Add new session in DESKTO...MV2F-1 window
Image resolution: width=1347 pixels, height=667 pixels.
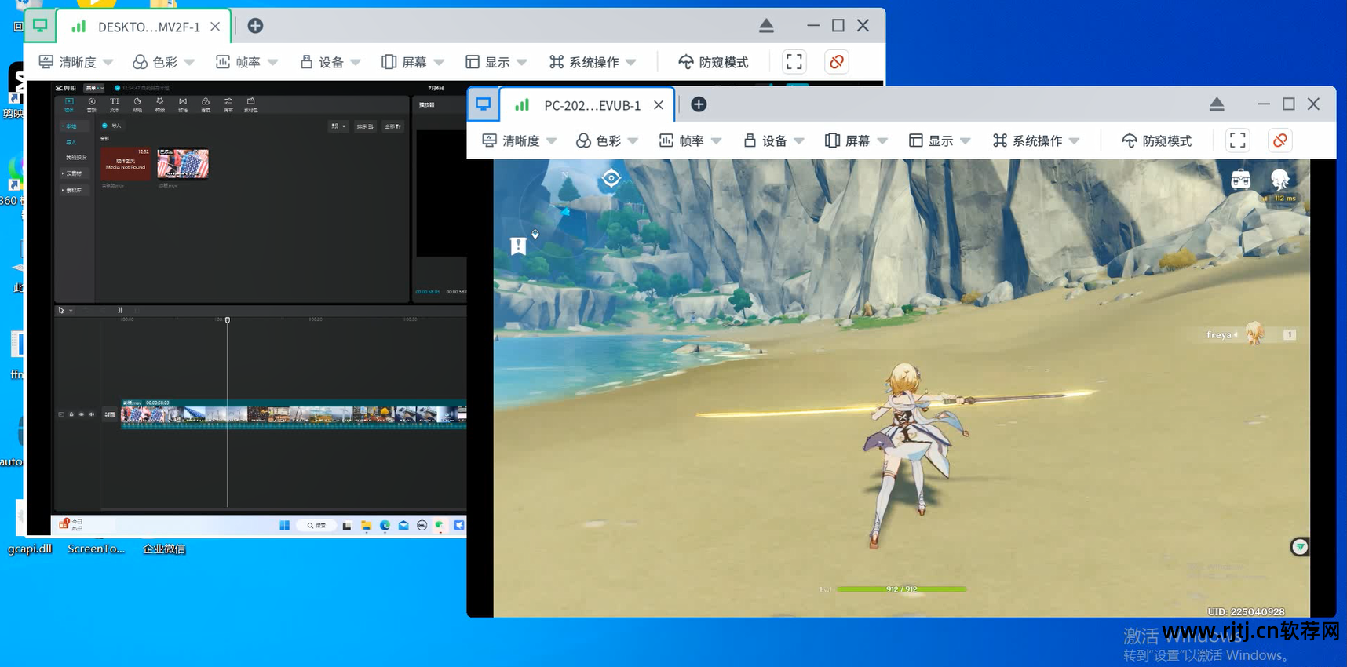pyautogui.click(x=255, y=26)
